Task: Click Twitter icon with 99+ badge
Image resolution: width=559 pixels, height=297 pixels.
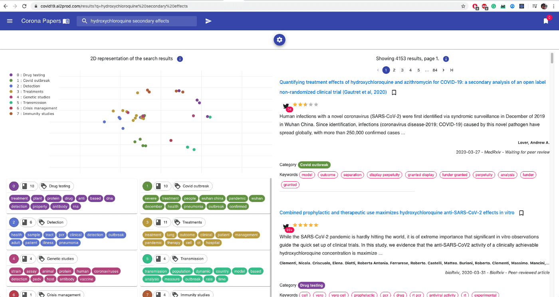Action: click(286, 227)
